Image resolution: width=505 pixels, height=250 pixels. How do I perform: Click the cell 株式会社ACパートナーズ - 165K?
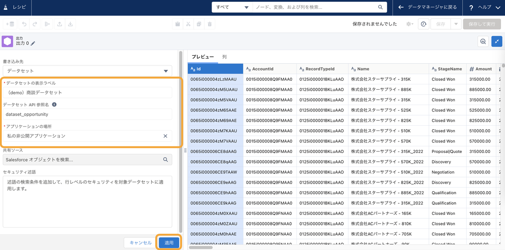pyautogui.click(x=388, y=214)
